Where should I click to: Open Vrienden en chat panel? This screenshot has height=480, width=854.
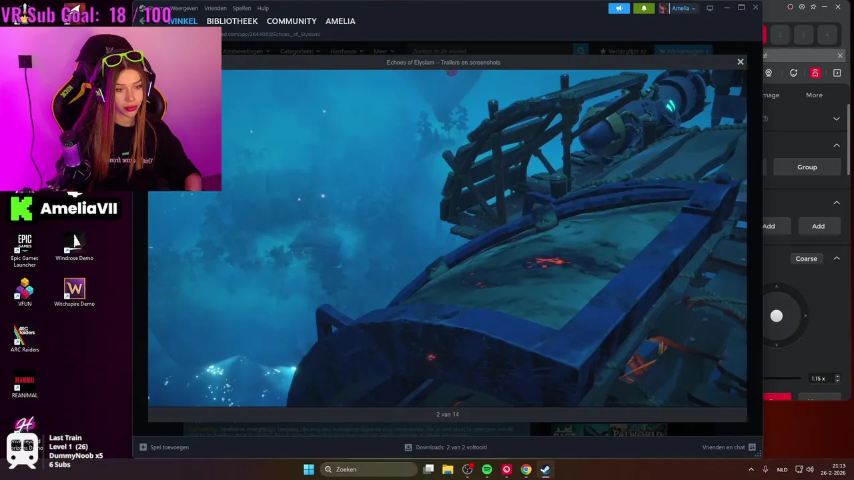[x=729, y=447]
